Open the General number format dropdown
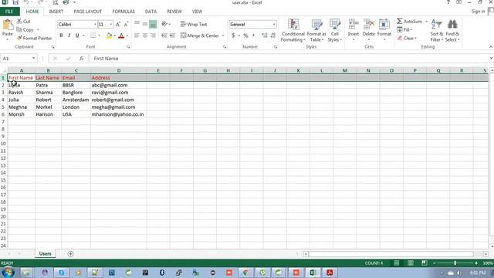 click(x=274, y=24)
